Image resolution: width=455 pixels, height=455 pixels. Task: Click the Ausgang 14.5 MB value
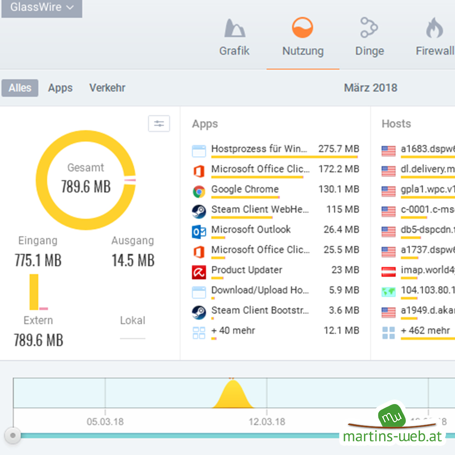(x=133, y=260)
